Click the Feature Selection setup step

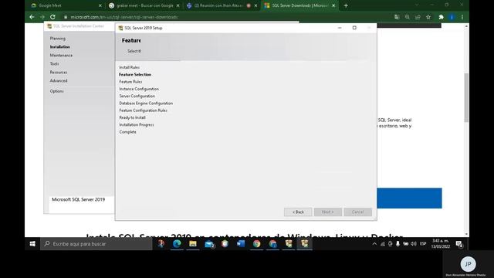click(135, 75)
